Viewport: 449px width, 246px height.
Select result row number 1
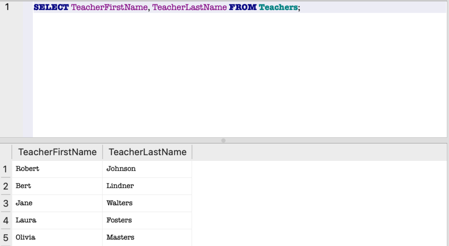coord(6,169)
